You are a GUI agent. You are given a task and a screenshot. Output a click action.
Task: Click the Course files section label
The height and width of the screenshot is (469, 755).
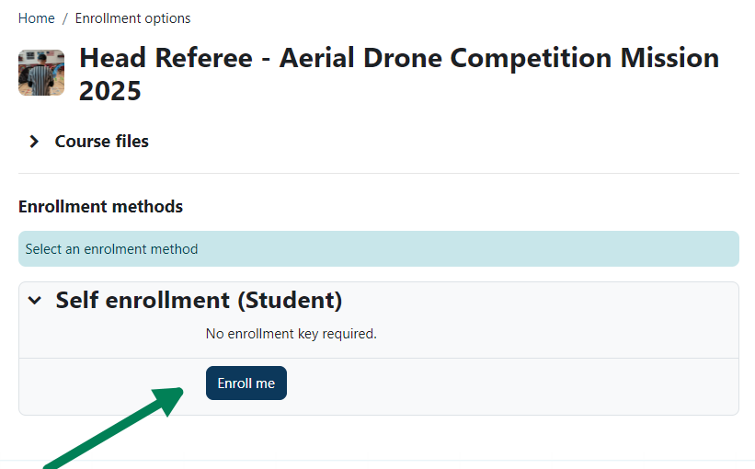[x=101, y=142]
